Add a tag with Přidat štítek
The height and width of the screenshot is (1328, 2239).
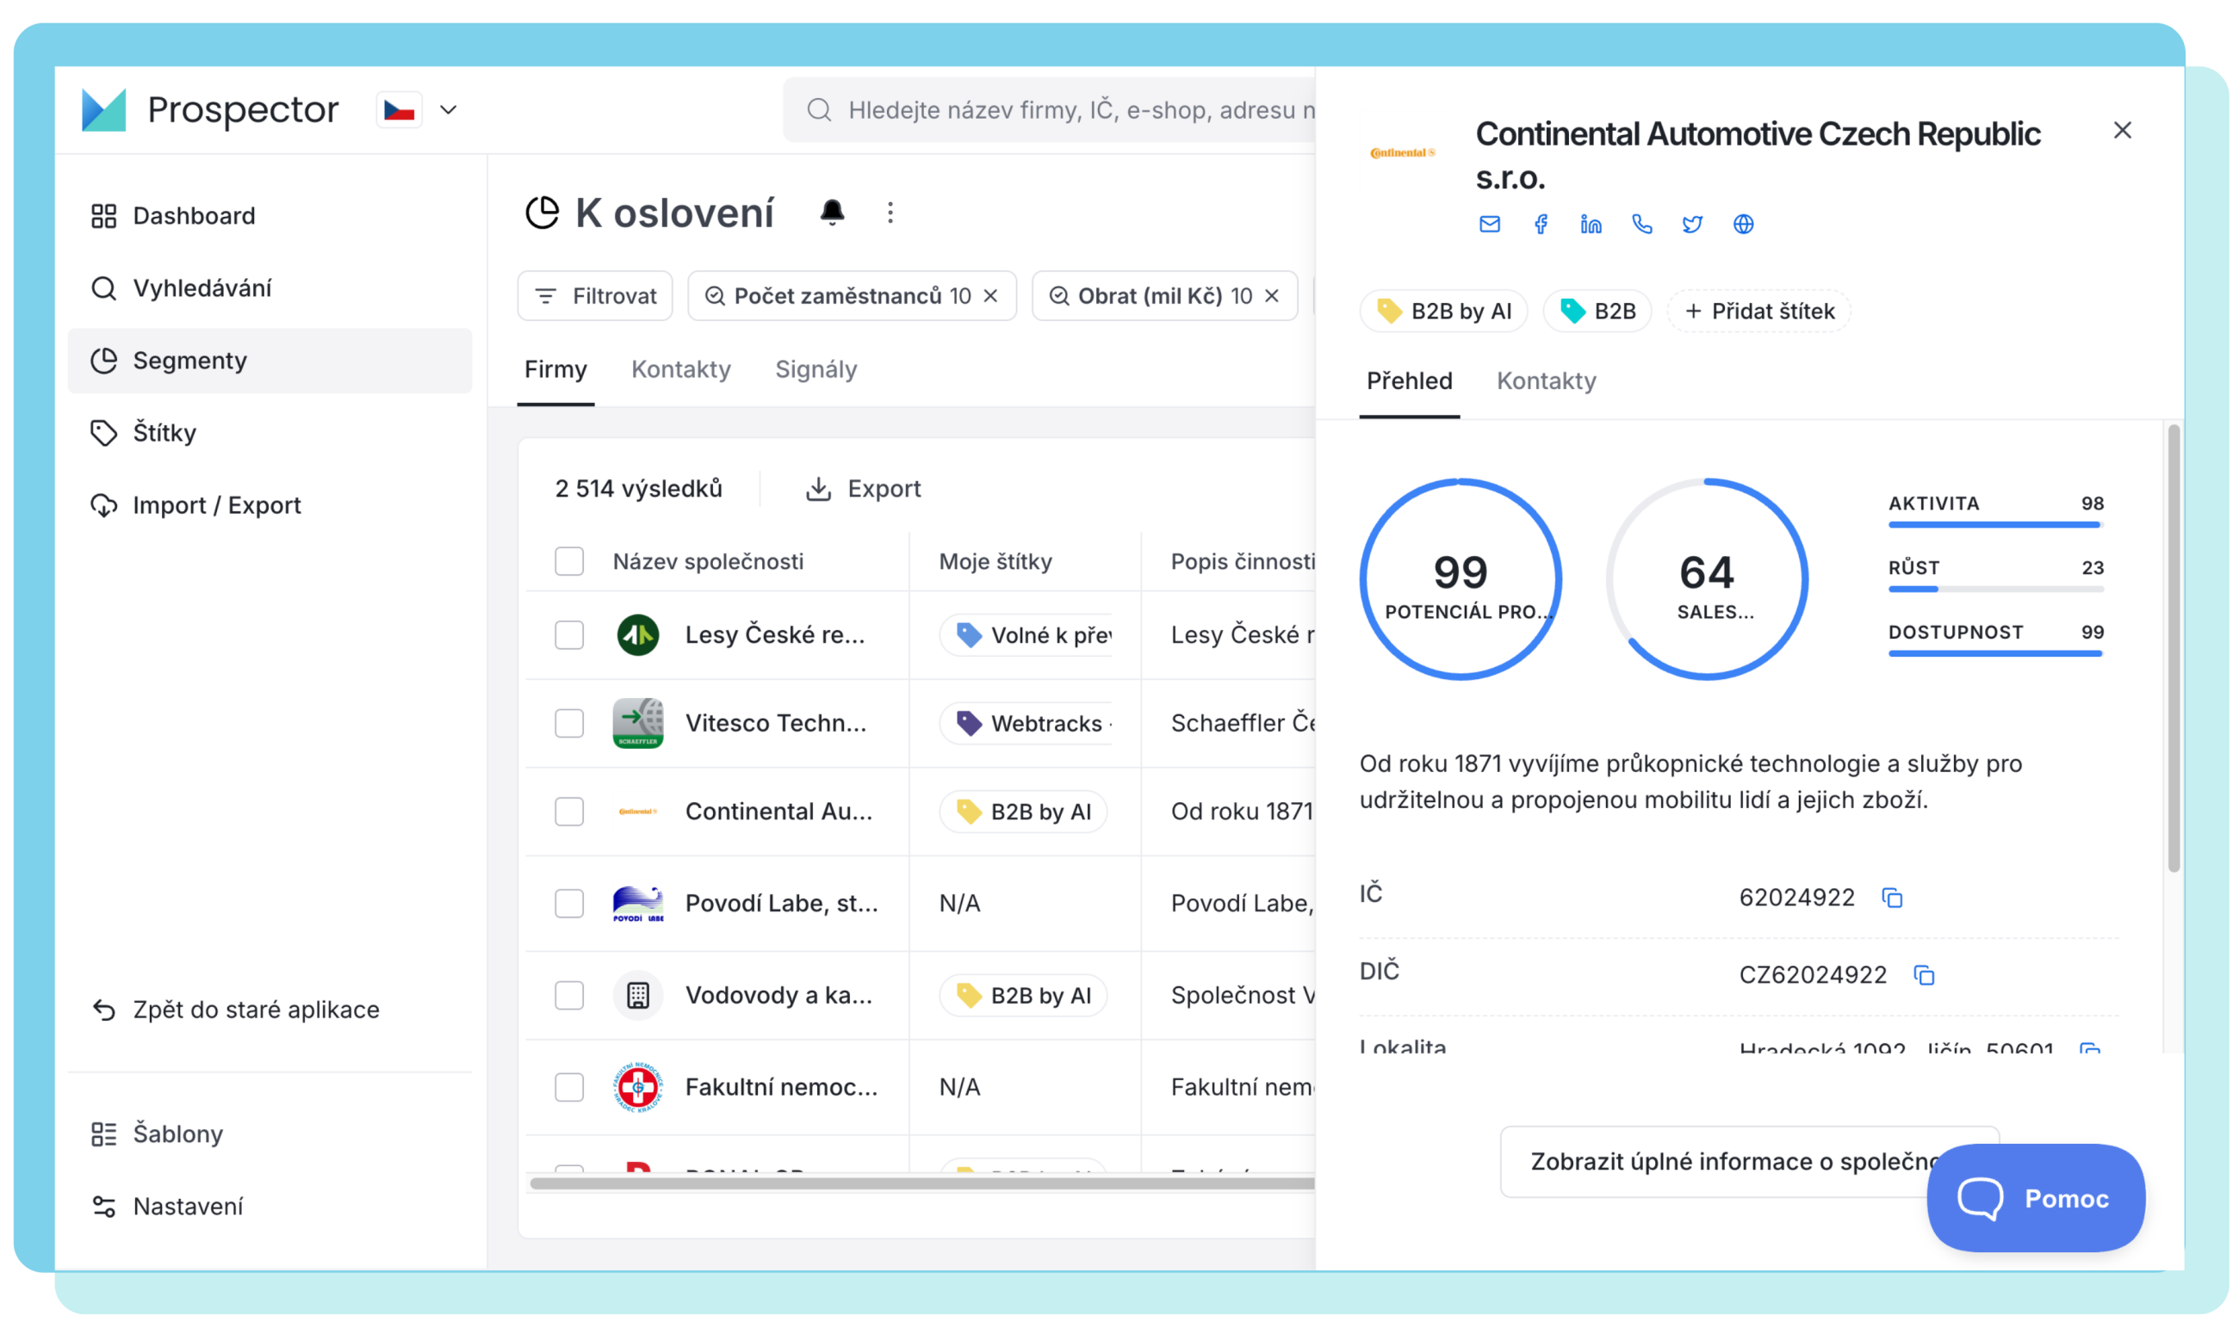coord(1758,312)
